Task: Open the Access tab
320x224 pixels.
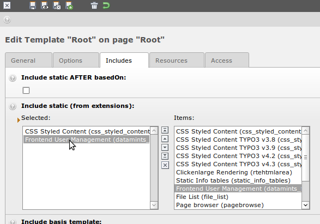Action: tap(227, 60)
